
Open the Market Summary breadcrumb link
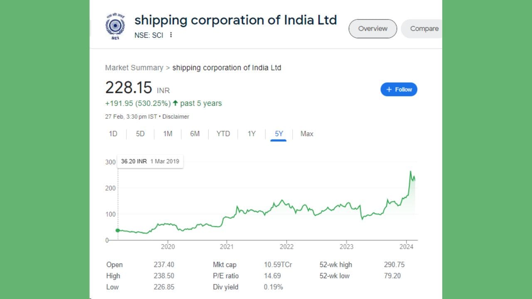134,68
